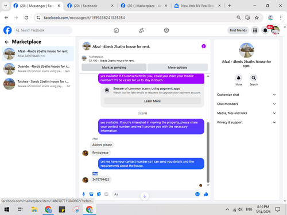Open Chrome three-dot menu

[281, 18]
